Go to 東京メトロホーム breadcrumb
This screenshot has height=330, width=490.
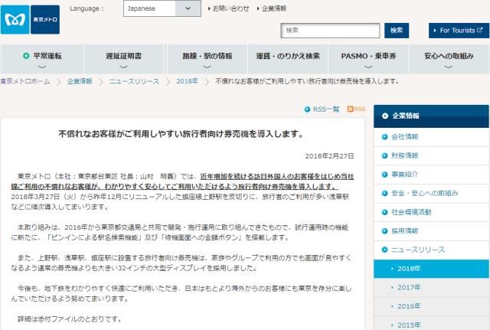25,82
